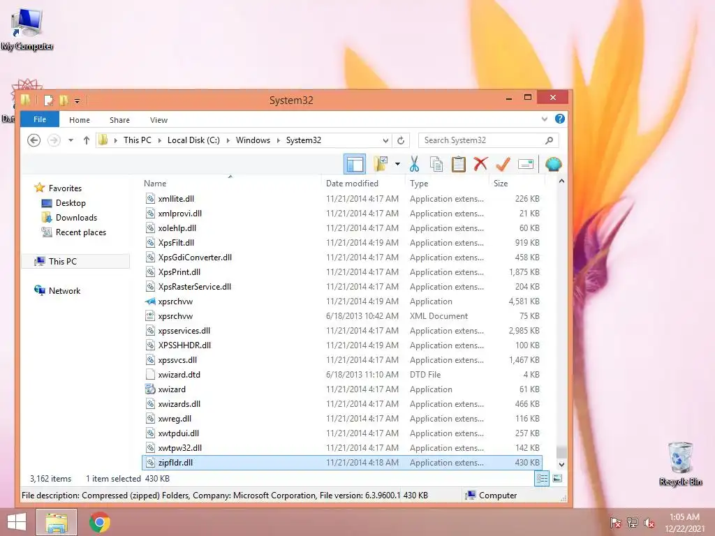
Task: Select the xwizard.dtd file
Action: [342, 375]
